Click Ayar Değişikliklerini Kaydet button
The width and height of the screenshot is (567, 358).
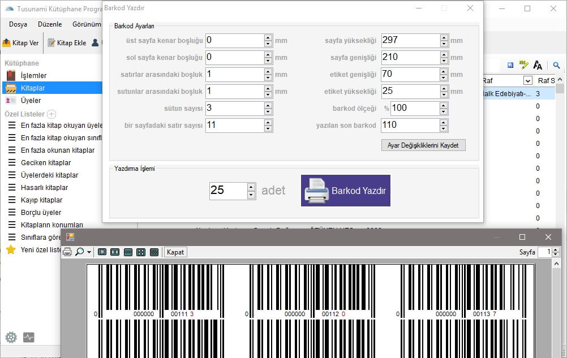click(x=423, y=145)
